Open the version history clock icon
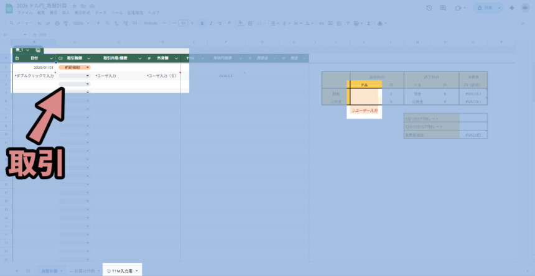Screen dimensions: 535x276 pyautogui.click(x=429, y=7)
